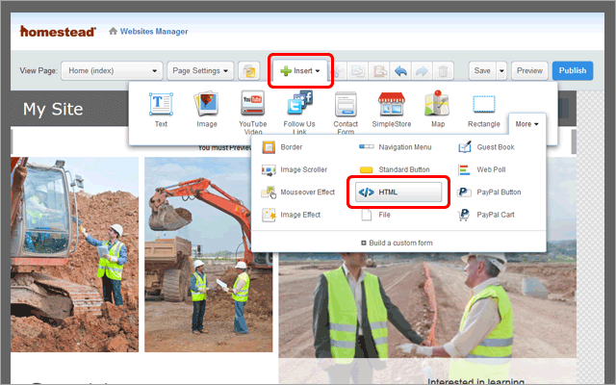Insert an Image element
This screenshot has height=385, width=616.
(x=207, y=110)
